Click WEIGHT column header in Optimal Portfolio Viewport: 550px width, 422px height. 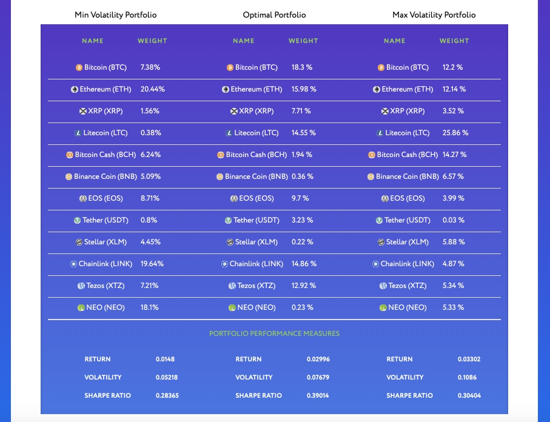303,41
